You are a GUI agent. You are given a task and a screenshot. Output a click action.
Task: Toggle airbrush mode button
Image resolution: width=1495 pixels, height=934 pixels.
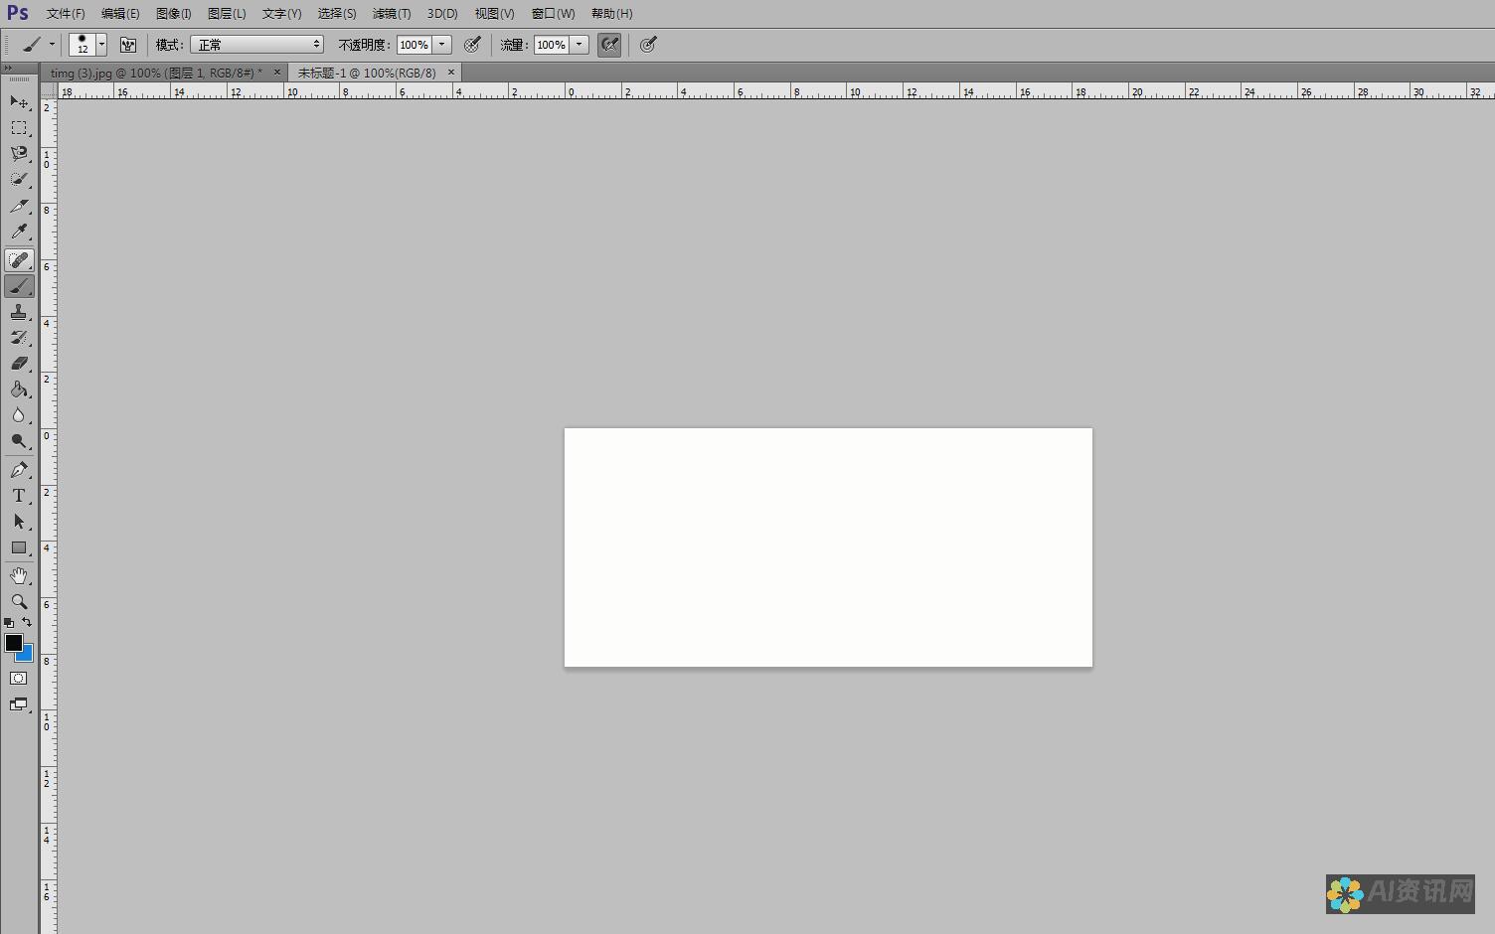point(609,45)
